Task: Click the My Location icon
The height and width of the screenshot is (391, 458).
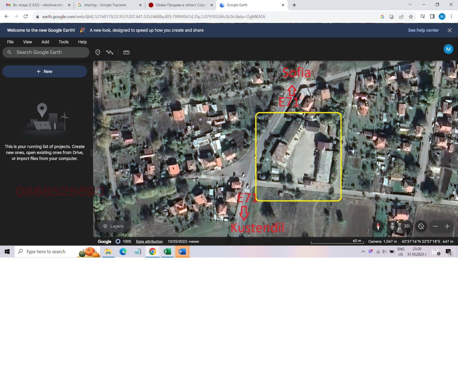Action: point(421,226)
